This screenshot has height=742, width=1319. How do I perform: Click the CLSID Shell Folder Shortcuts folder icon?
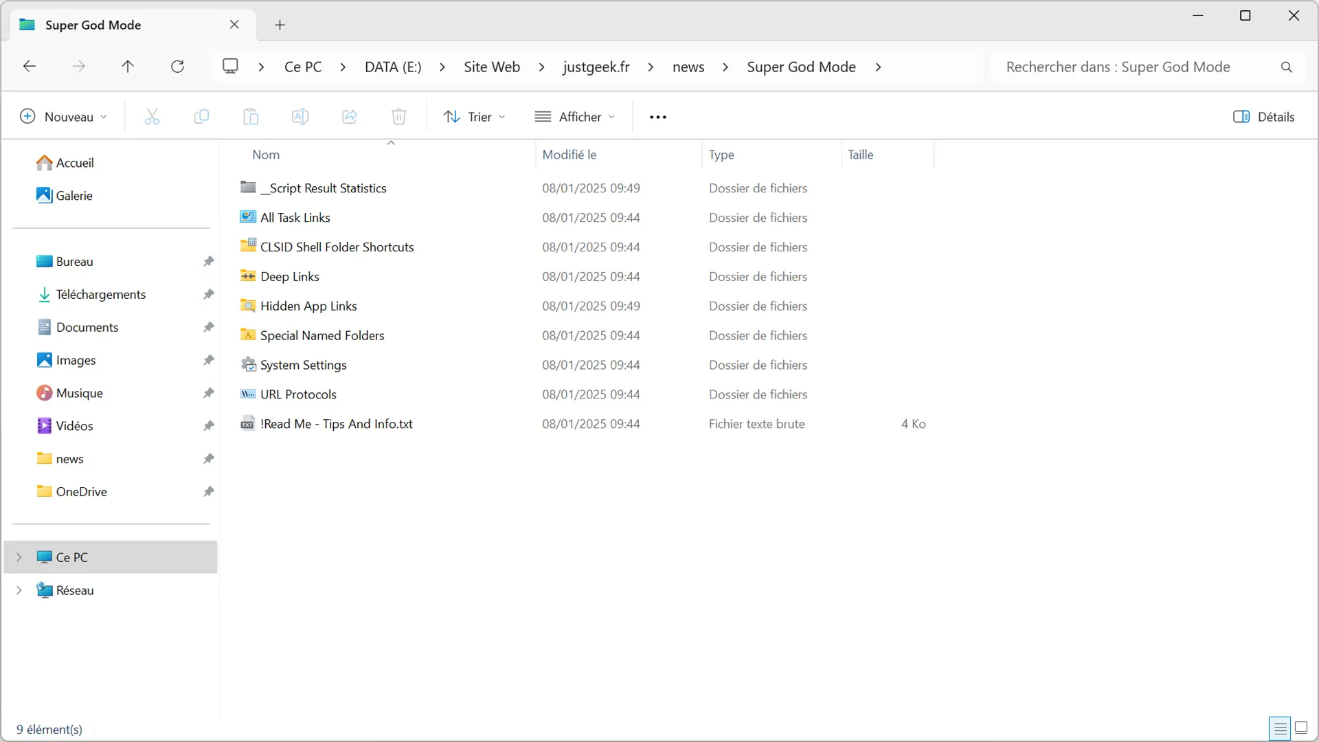coord(248,246)
